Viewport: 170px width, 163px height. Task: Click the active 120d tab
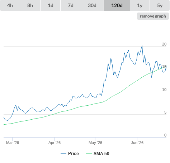point(117,5)
